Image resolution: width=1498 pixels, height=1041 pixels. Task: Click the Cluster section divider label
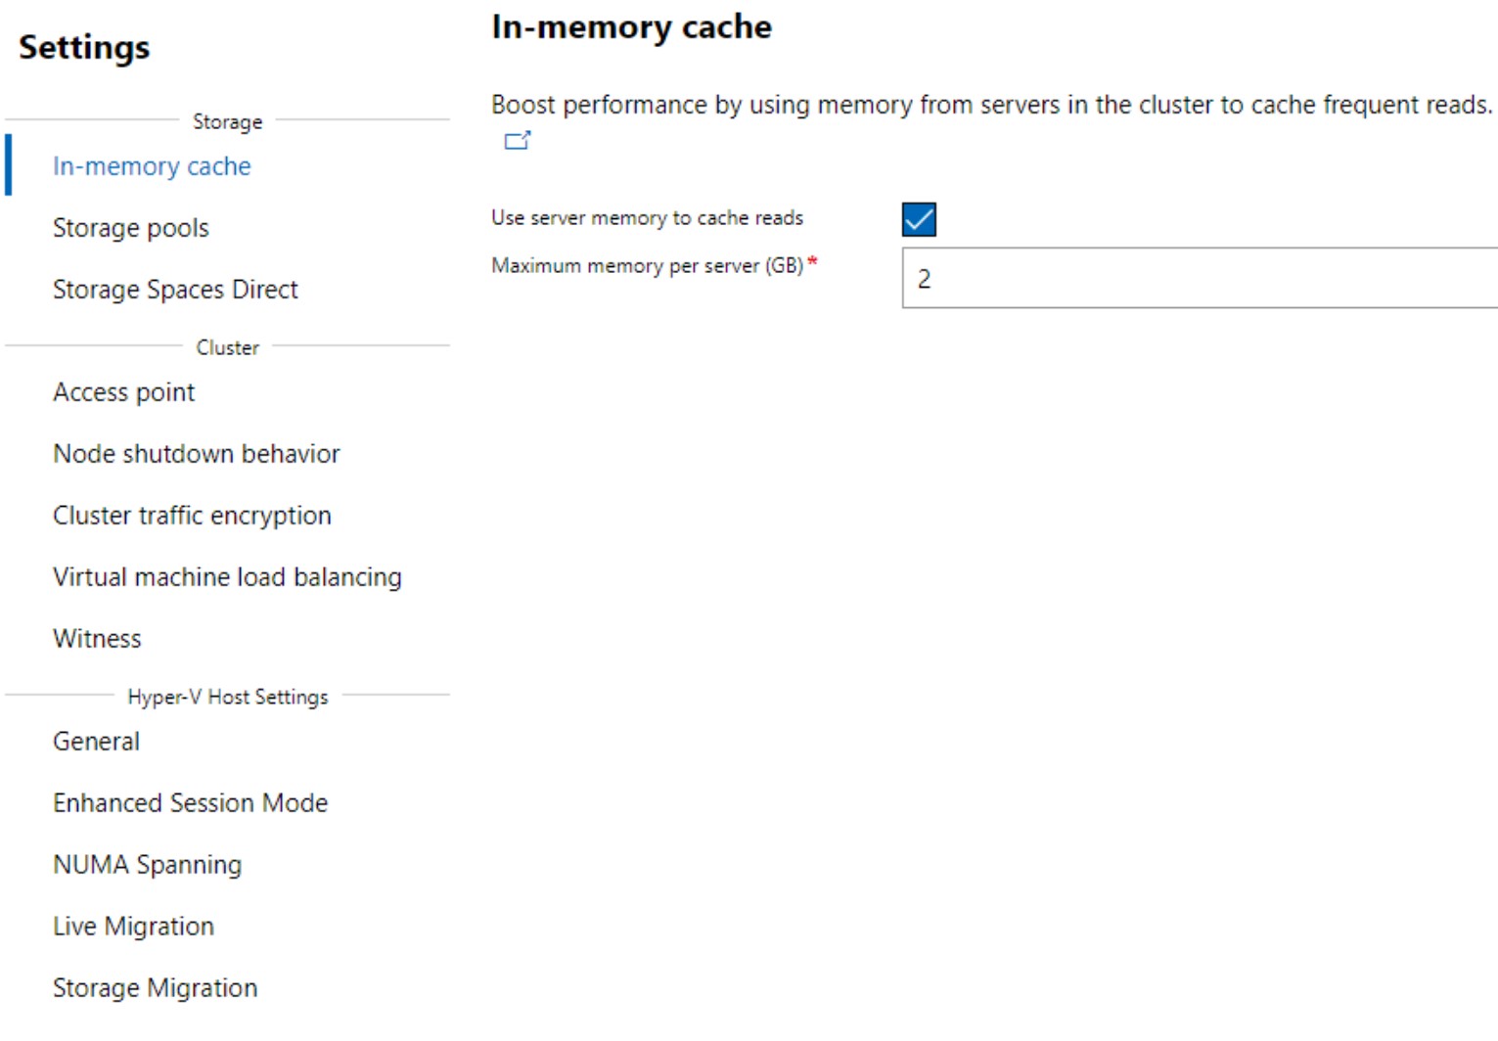tap(228, 347)
